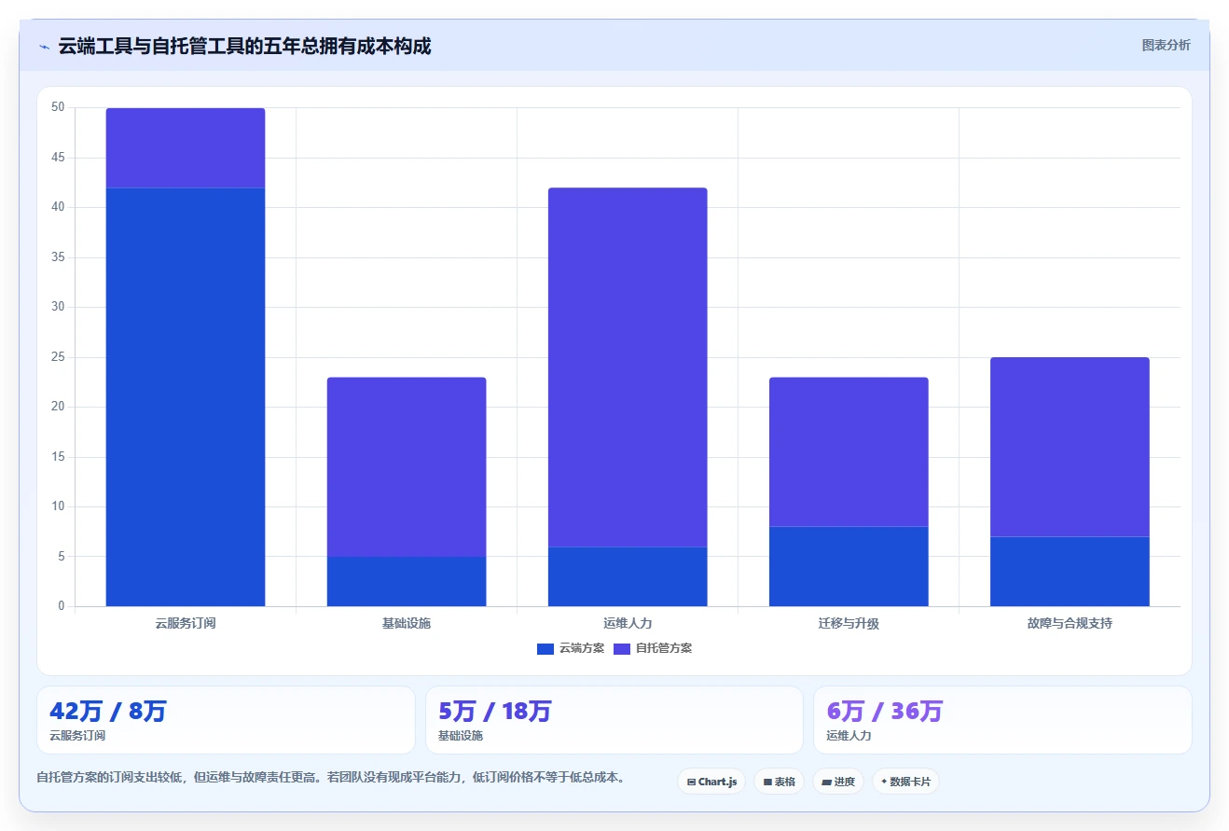
Task: Toggle the 云端方案 legend item
Action: pyautogui.click(x=571, y=648)
